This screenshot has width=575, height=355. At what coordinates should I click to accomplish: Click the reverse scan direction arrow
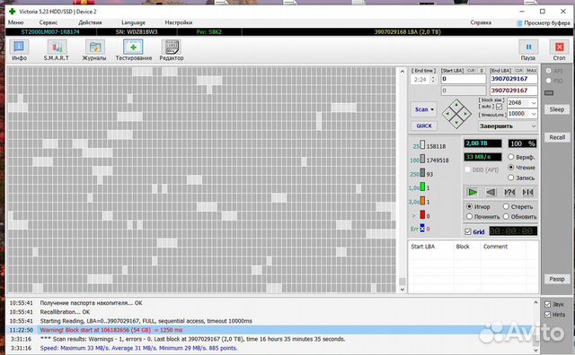coord(491,192)
